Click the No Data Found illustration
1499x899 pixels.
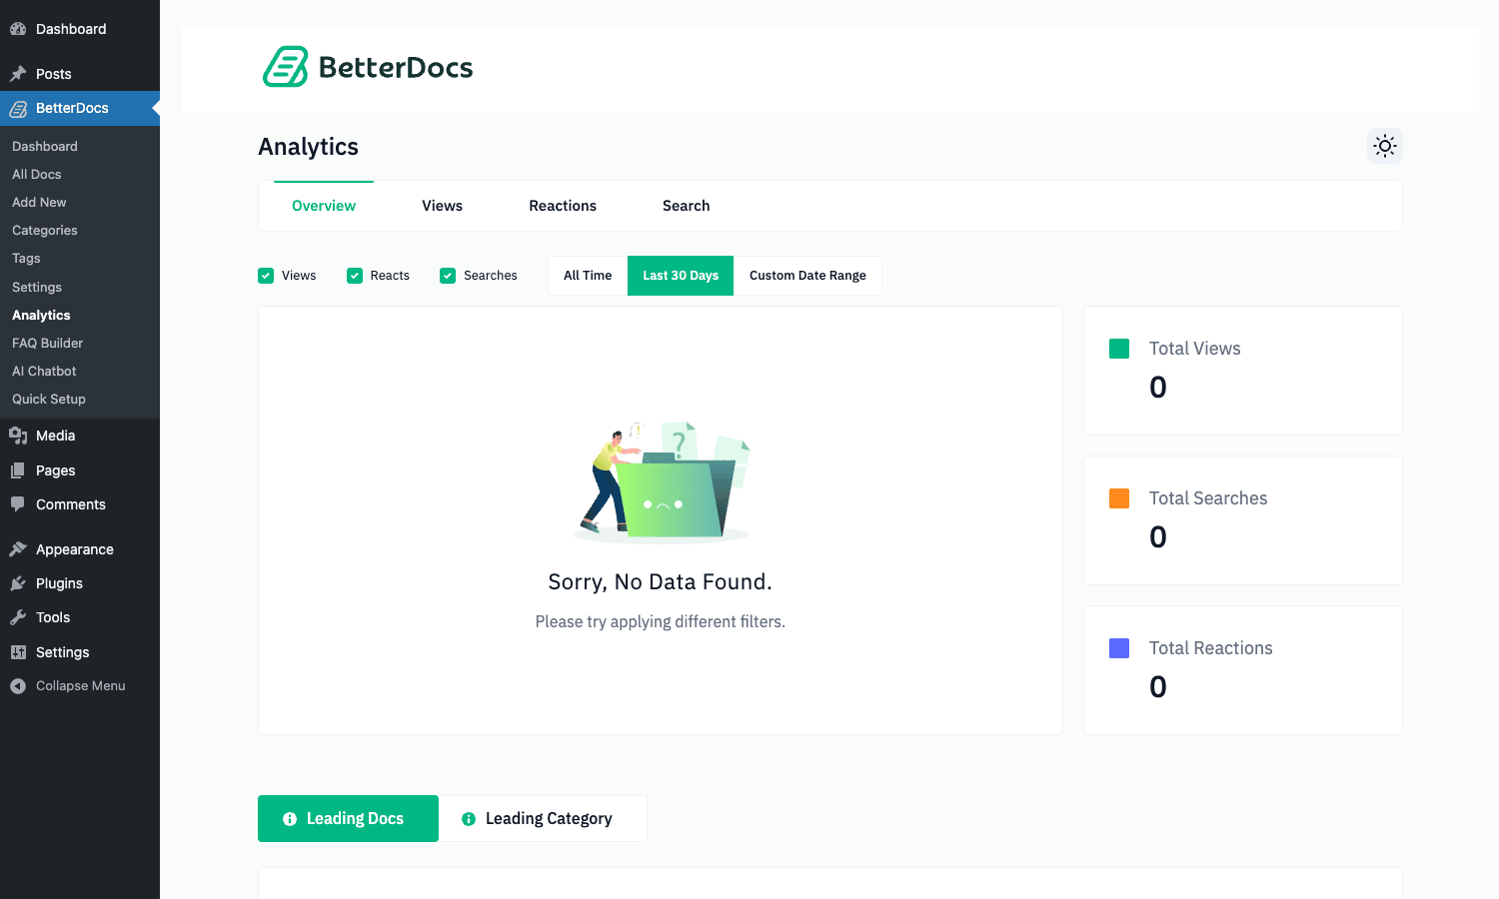pos(662,481)
